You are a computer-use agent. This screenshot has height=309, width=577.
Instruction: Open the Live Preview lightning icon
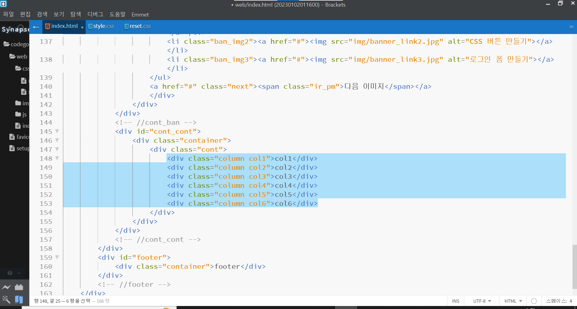click(x=6, y=287)
